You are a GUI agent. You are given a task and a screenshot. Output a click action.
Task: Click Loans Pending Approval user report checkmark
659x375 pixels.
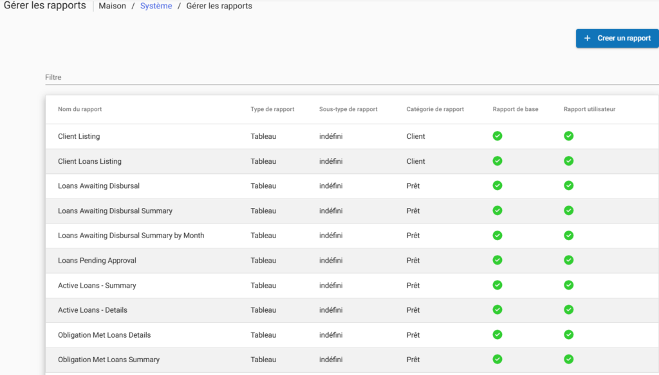569,260
